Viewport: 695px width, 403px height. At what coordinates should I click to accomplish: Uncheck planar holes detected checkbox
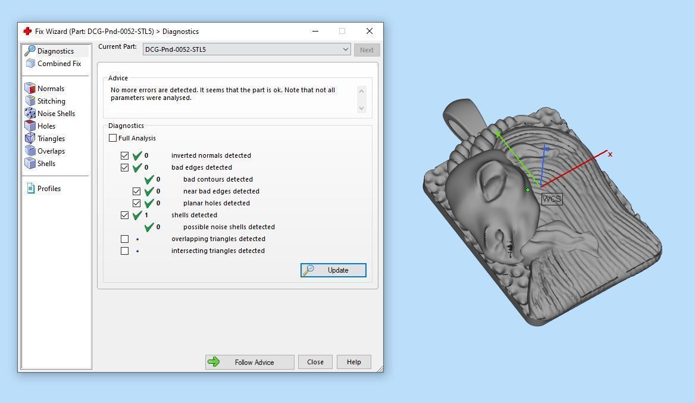(136, 204)
